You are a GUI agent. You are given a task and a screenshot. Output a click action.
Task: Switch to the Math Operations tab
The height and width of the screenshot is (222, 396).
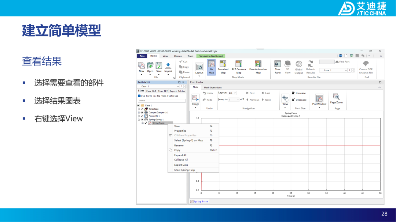213,87
